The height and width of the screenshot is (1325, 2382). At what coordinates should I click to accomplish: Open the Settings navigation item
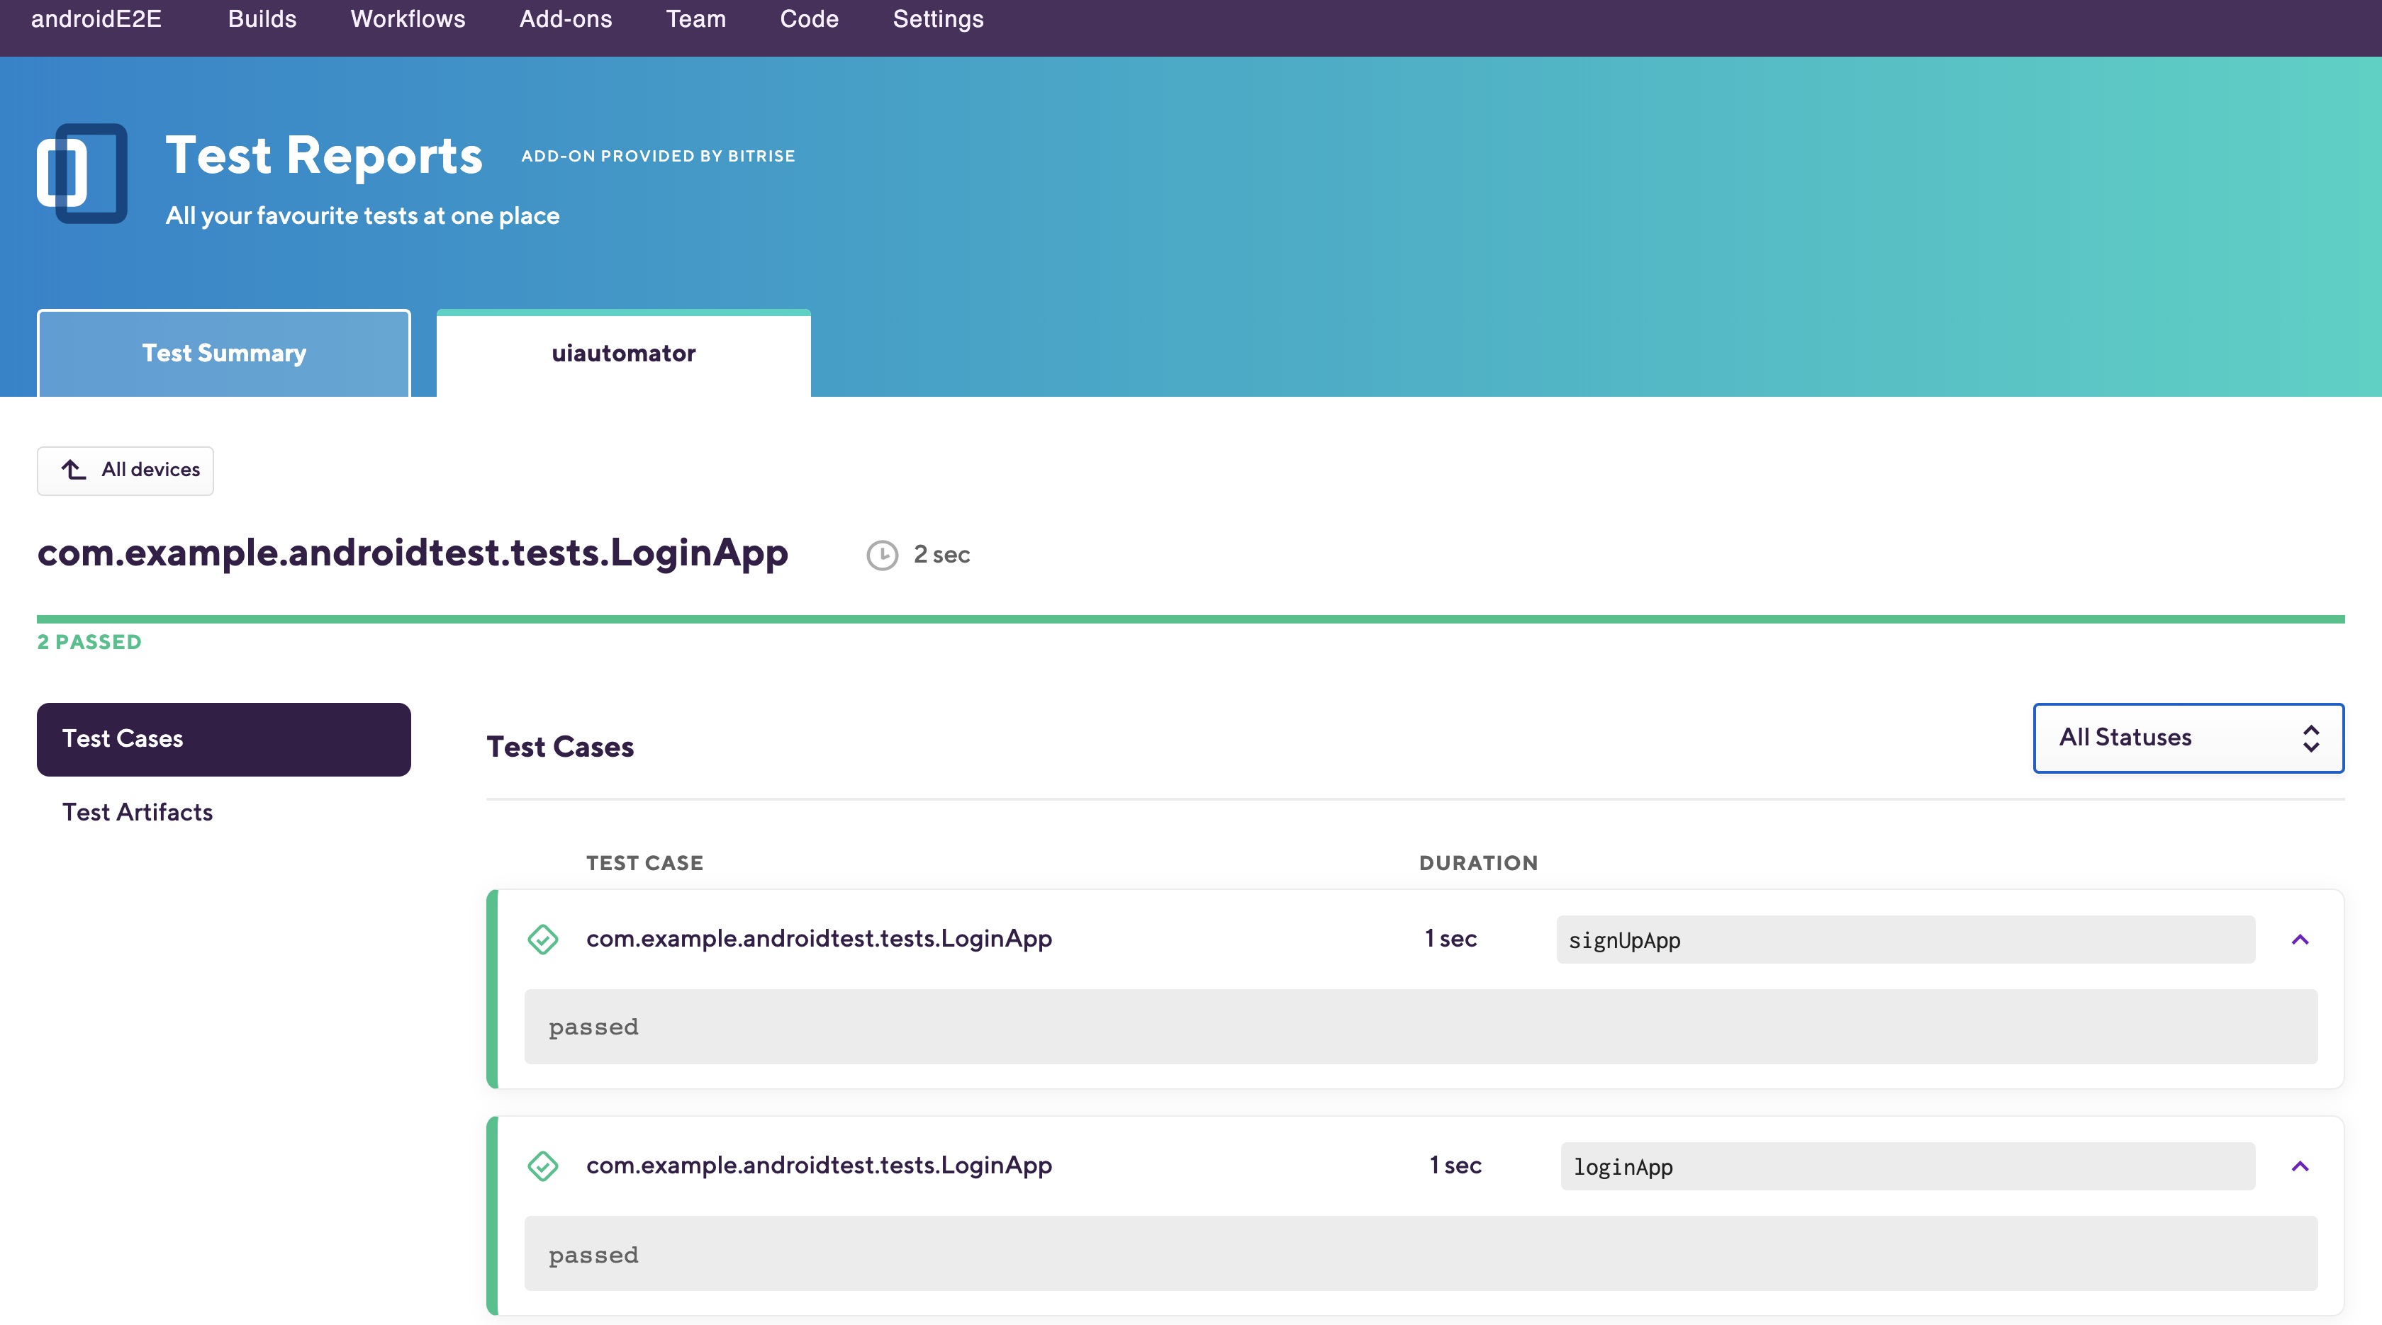click(938, 19)
